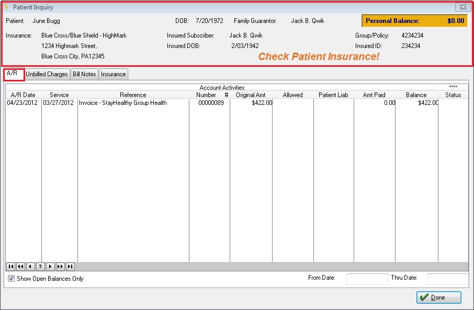This screenshot has width=474, height=310.
Task: Click the Personal Balance box
Action: point(415,21)
